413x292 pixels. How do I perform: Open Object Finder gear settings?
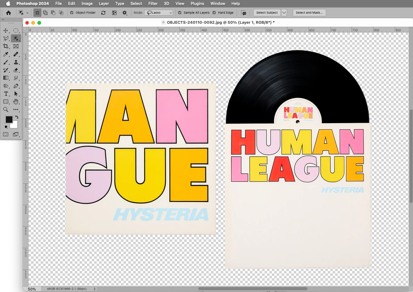tap(125, 13)
